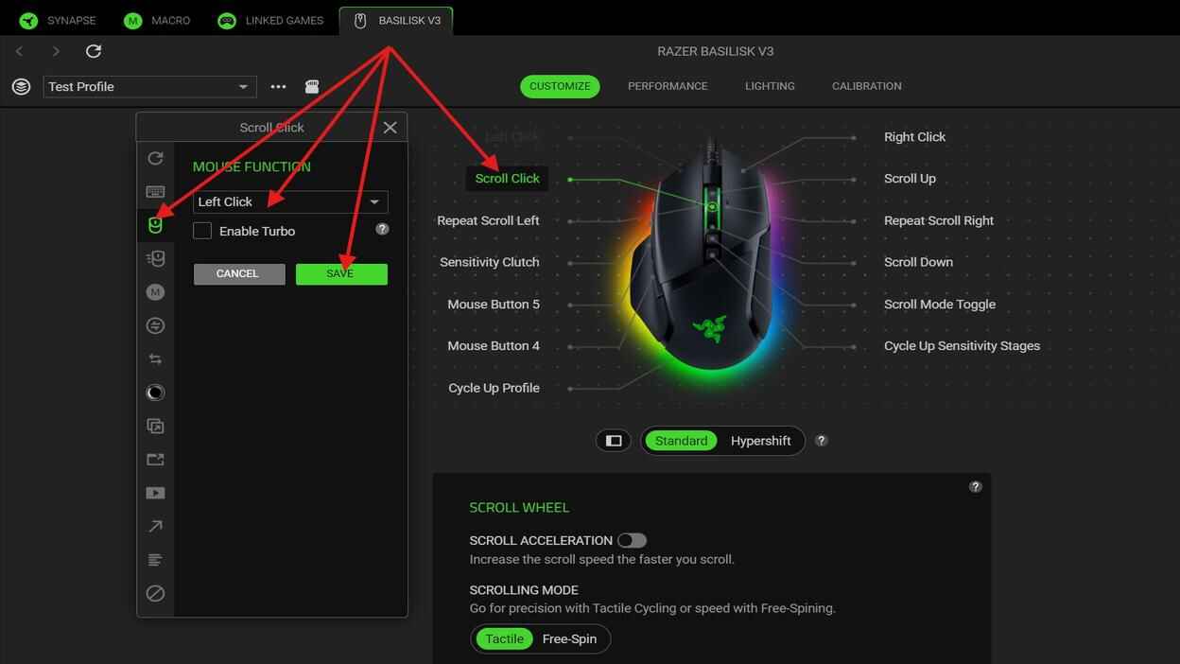This screenshot has height=664, width=1180.
Task: Select the Basilisk V3 tab
Action: coord(397,20)
